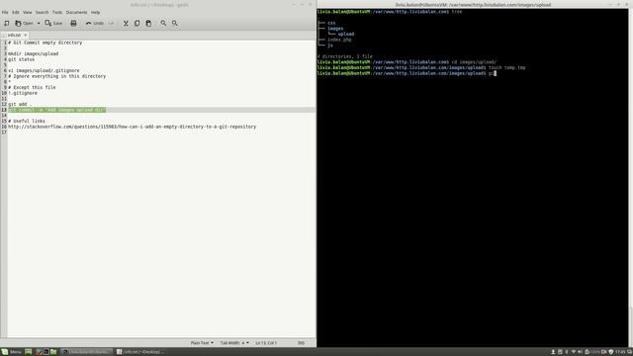The width and height of the screenshot is (633, 356).
Task: Click the '!.gitignore' line
Action: tap(23, 93)
